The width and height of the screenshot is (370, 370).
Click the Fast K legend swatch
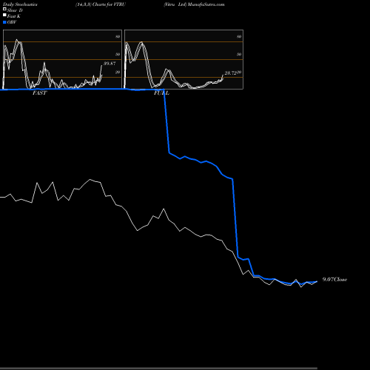[x=4, y=16]
